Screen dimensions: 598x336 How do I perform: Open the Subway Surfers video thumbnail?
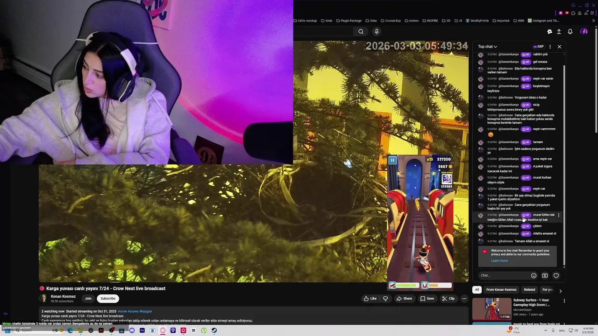coord(491,308)
